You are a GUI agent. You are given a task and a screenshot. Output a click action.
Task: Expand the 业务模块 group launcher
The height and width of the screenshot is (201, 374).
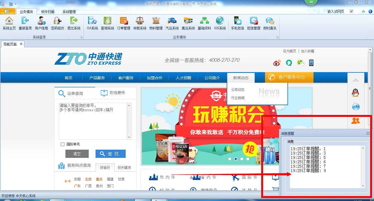click(x=277, y=37)
